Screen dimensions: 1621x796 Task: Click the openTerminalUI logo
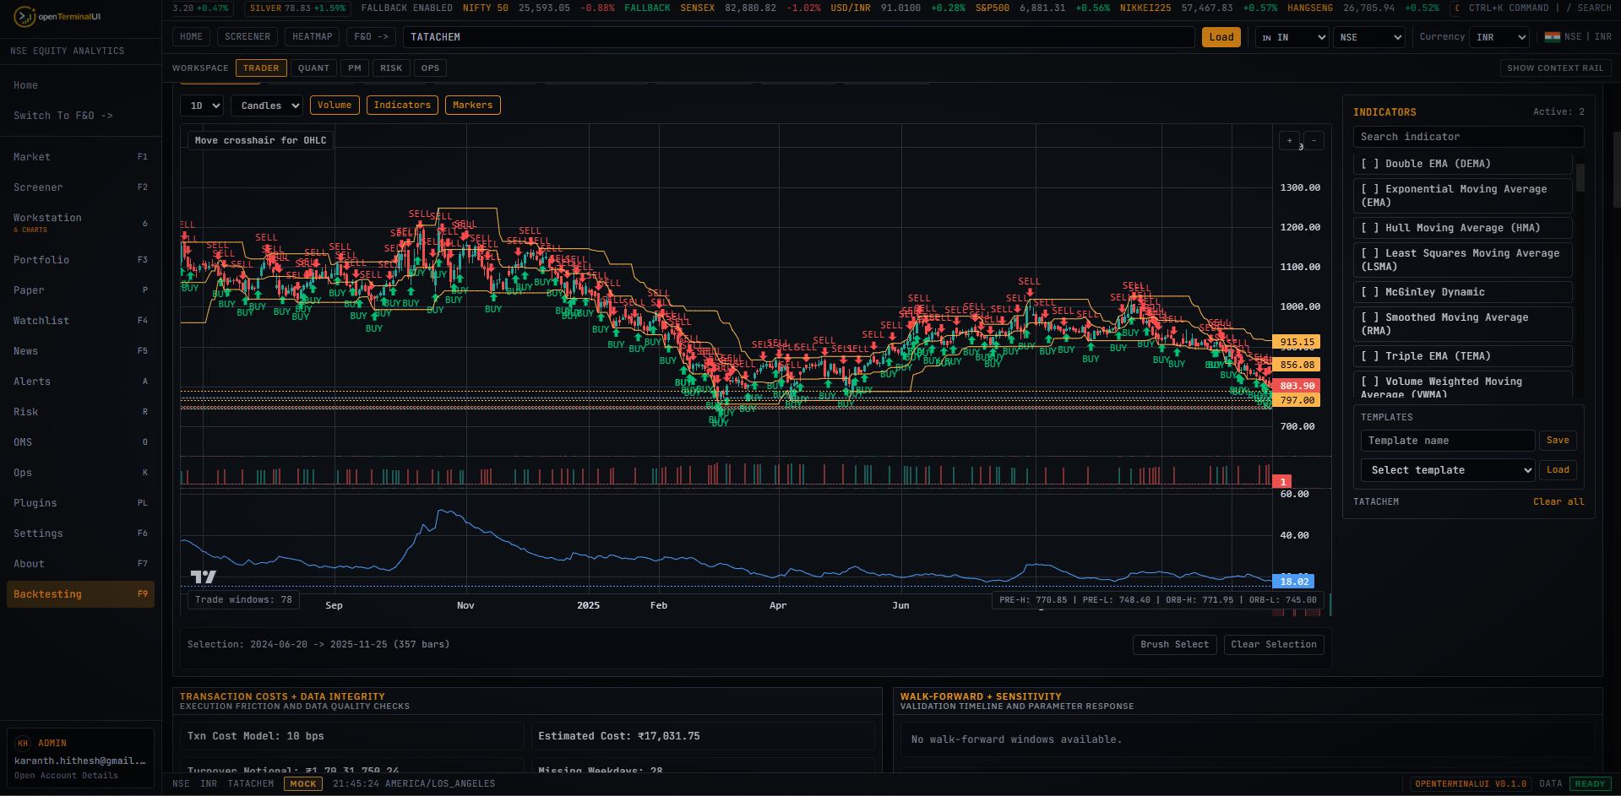click(x=58, y=16)
